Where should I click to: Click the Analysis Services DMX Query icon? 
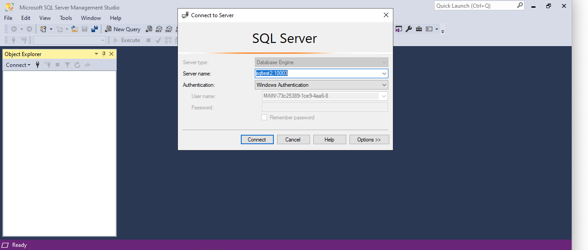(169, 29)
